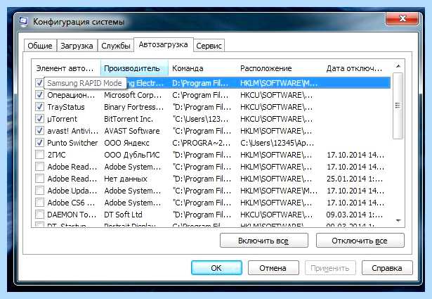Go to the Сервис tab
432x299 pixels.
pyautogui.click(x=209, y=46)
